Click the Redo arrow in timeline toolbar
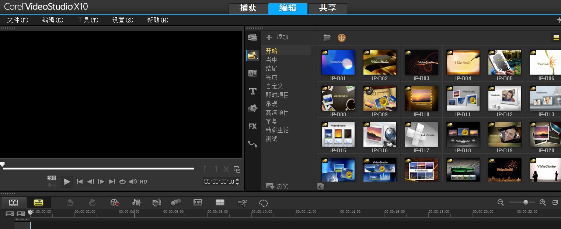This screenshot has height=229, width=561. click(92, 203)
